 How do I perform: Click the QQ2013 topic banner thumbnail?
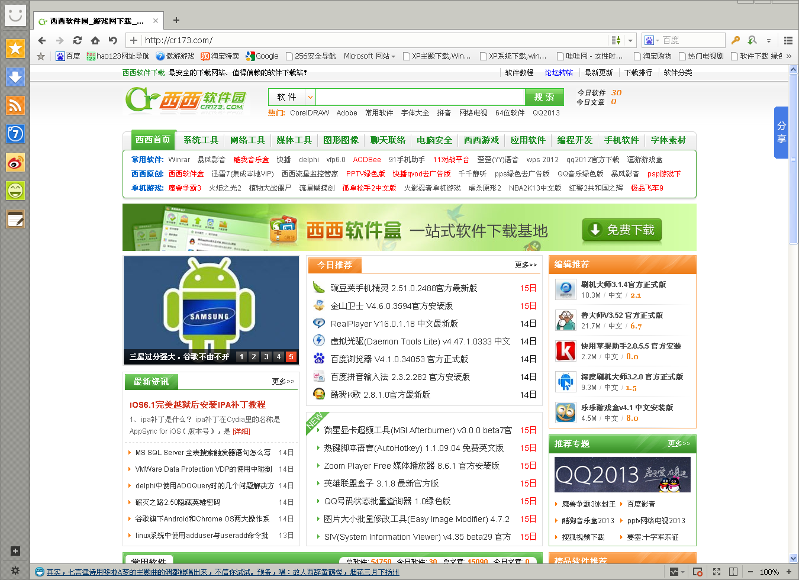(x=623, y=475)
